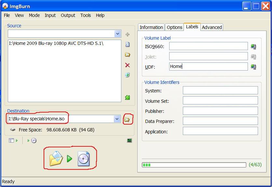The height and width of the screenshot is (187, 272).
Task: Click the calculator icon below destination
Action: click(x=129, y=140)
